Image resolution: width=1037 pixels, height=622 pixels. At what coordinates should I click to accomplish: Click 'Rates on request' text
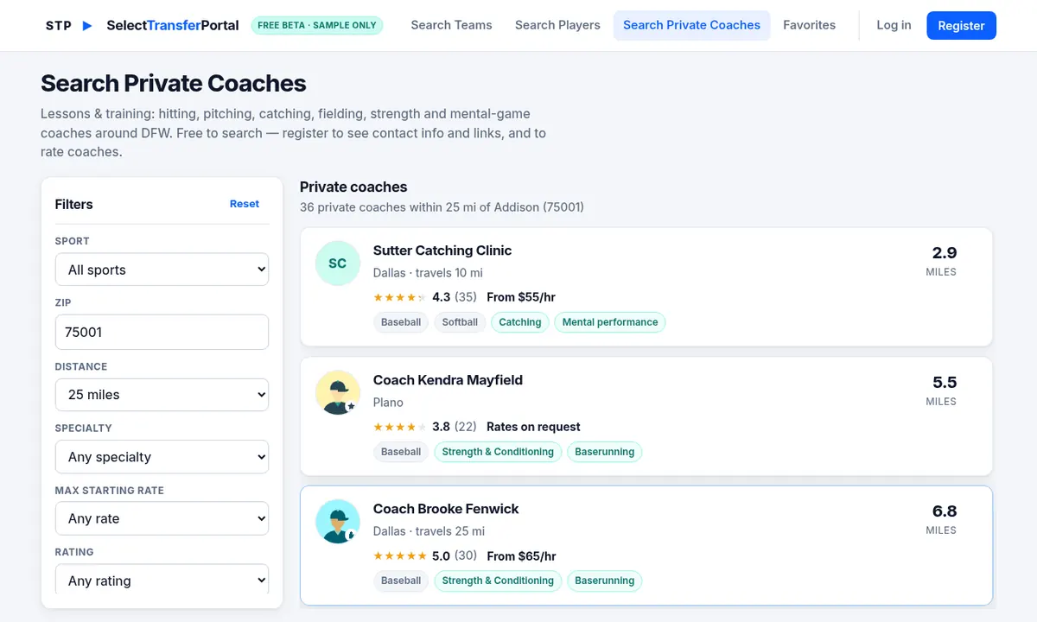[533, 427]
